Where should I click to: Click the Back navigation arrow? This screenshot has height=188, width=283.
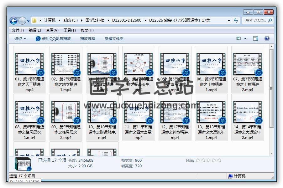(x=13, y=21)
